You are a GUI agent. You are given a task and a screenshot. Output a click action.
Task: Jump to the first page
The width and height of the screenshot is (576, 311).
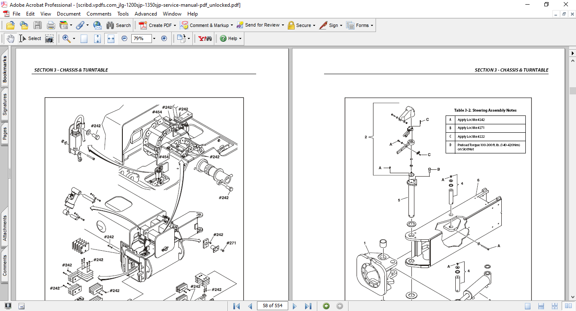236,306
